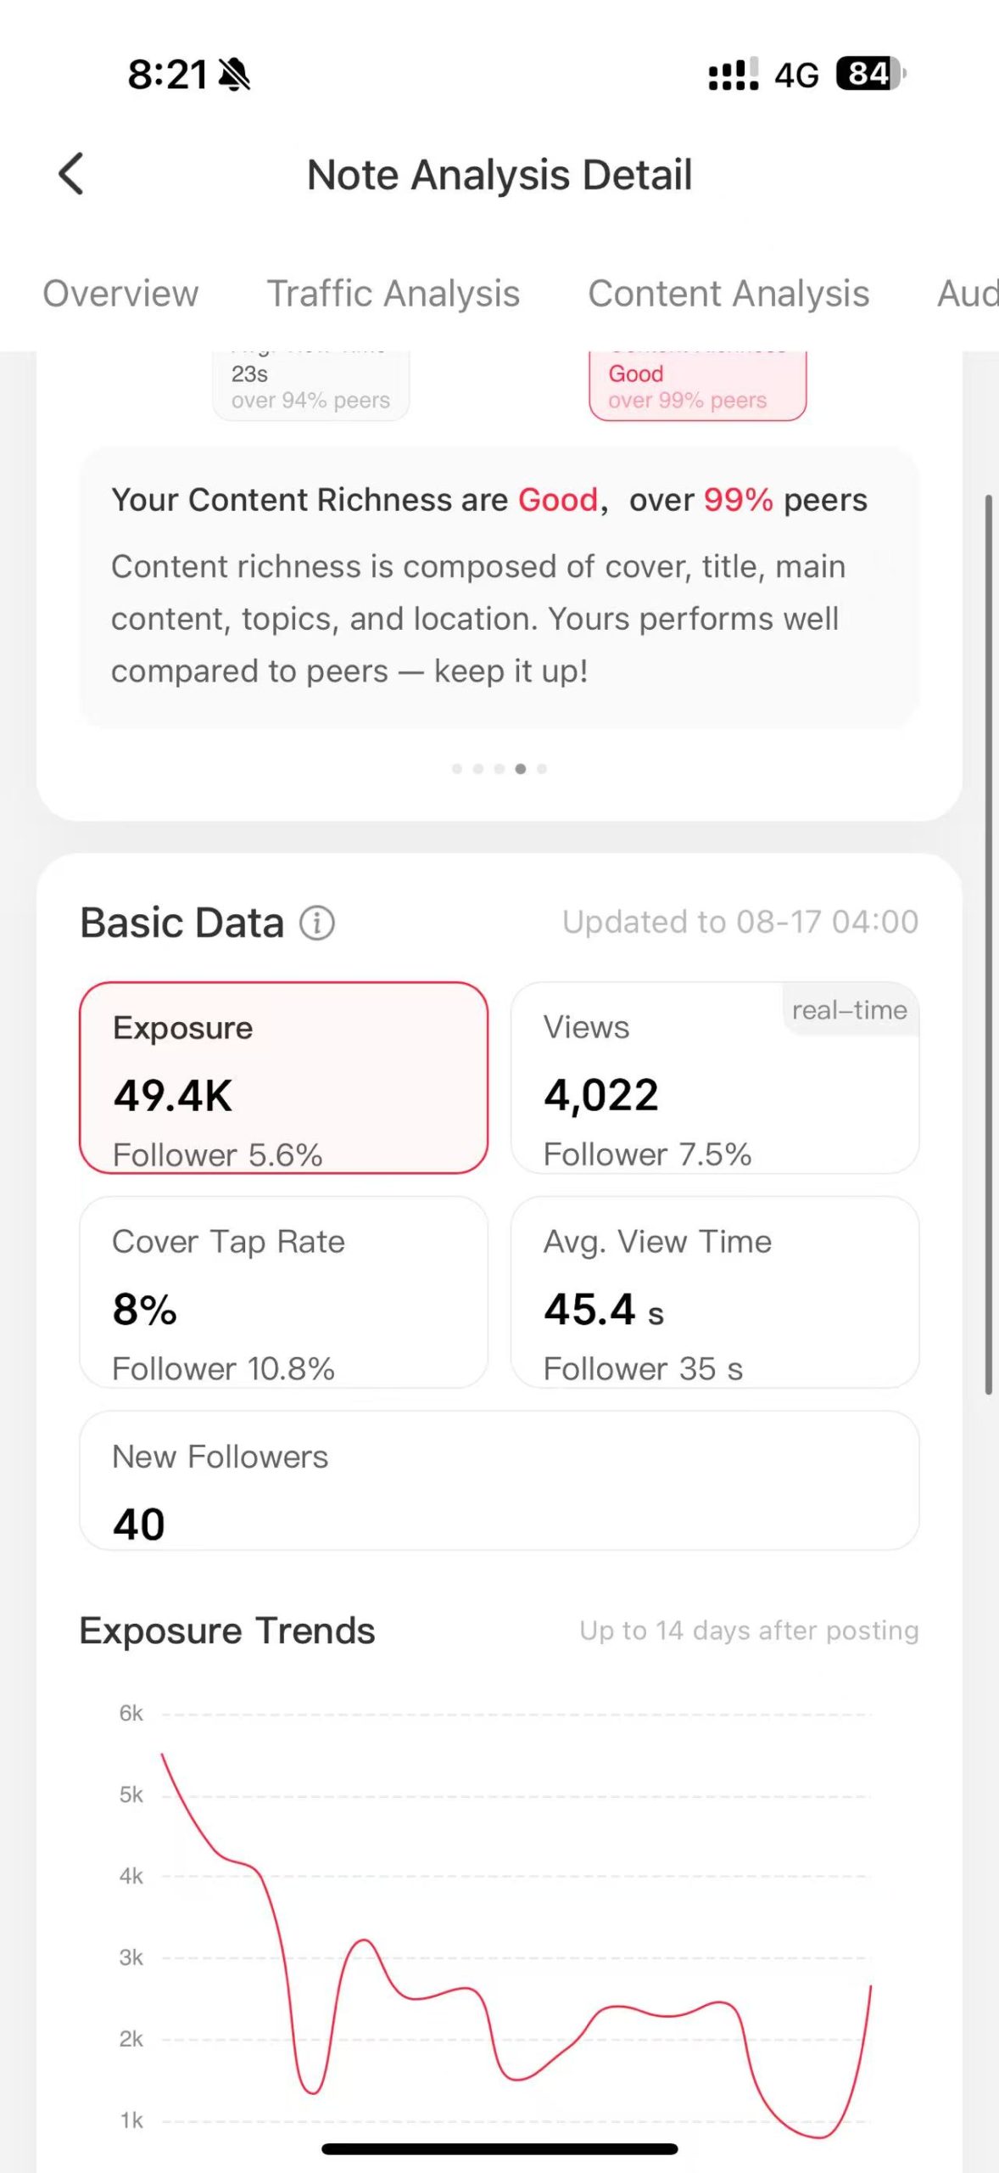Open the partially visible Audience tab
The image size is (999, 2173).
click(967, 294)
